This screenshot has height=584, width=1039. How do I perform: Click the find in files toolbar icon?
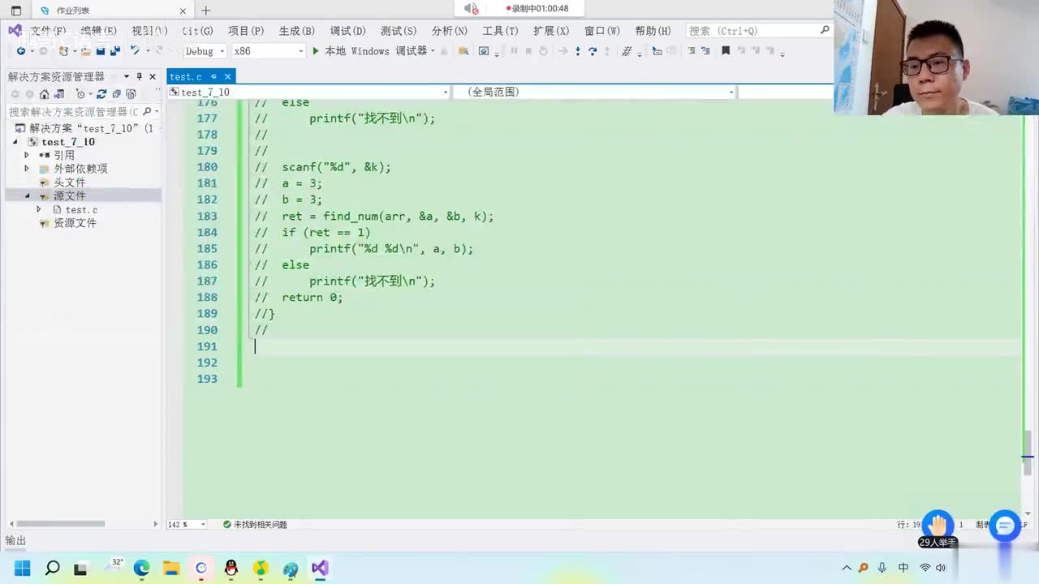pos(463,51)
